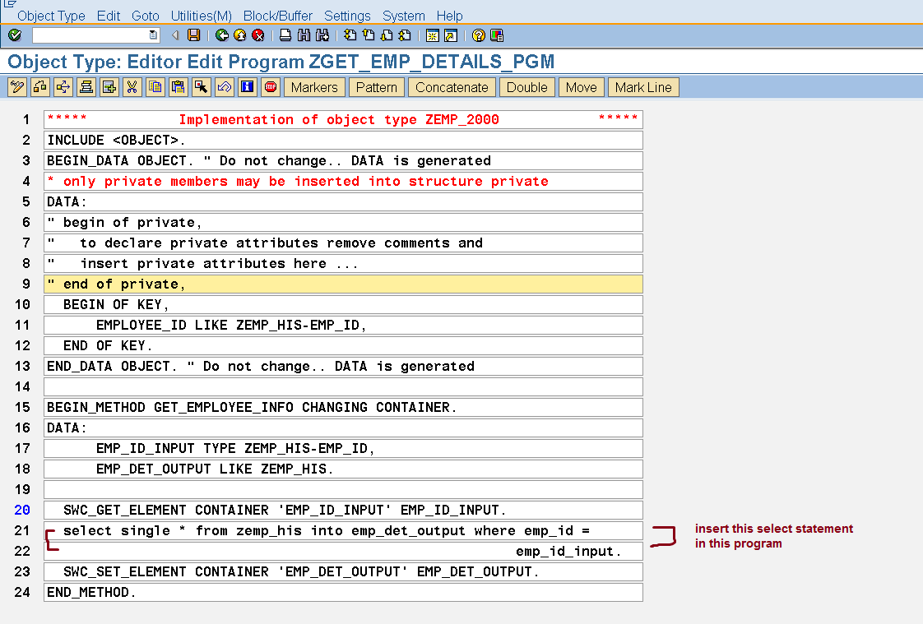Click code line 14 blank input field
This screenshot has height=624, width=923.
pos(343,387)
